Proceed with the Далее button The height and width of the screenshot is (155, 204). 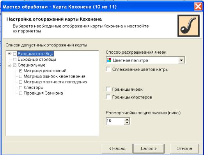coord(149,148)
